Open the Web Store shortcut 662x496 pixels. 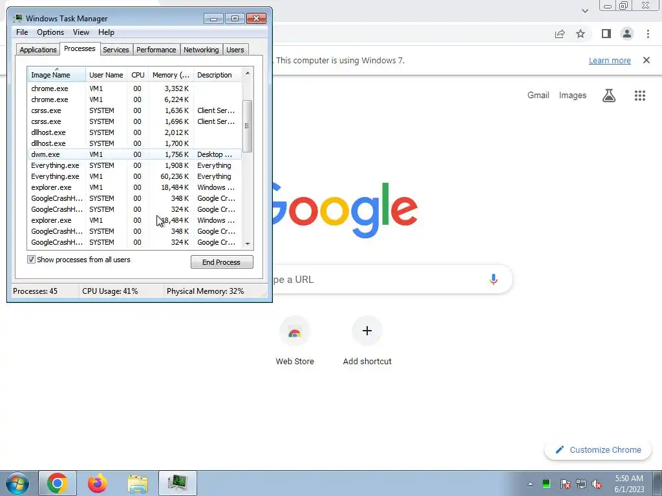(295, 341)
